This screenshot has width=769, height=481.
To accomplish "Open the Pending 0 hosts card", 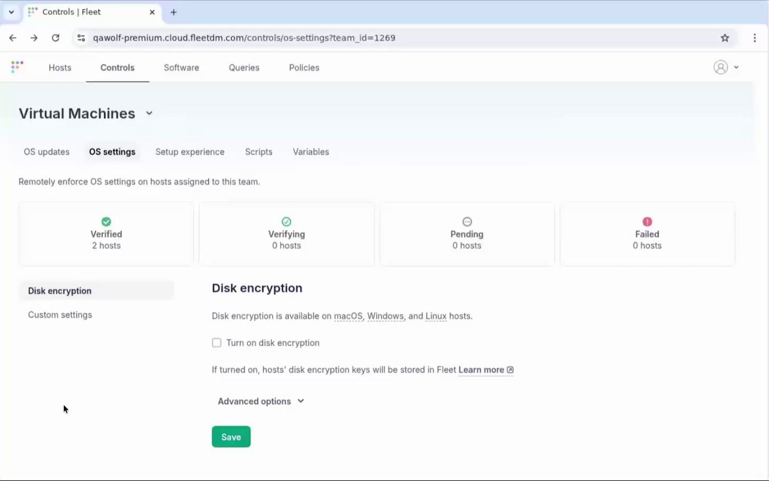I will point(467,234).
